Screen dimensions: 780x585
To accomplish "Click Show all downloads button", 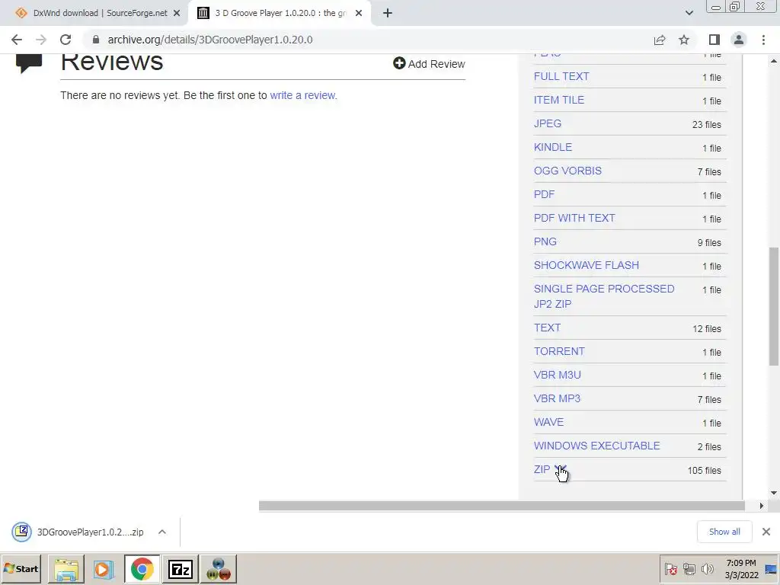I will point(724,532).
